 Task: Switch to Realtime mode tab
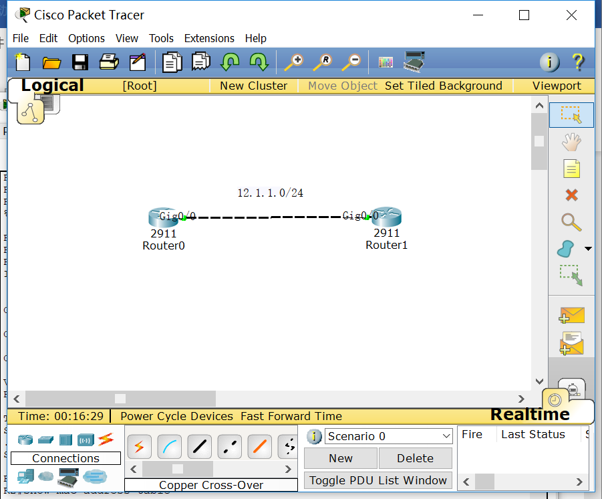click(x=530, y=414)
